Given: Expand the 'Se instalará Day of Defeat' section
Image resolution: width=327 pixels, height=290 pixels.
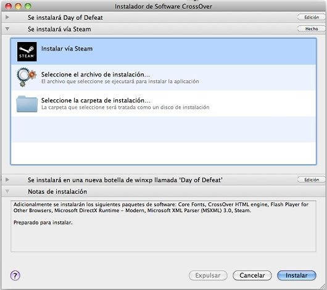Looking at the screenshot, I should 7,17.
